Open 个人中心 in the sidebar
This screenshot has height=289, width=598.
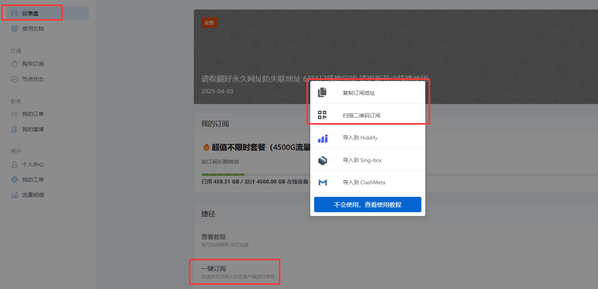48,164
